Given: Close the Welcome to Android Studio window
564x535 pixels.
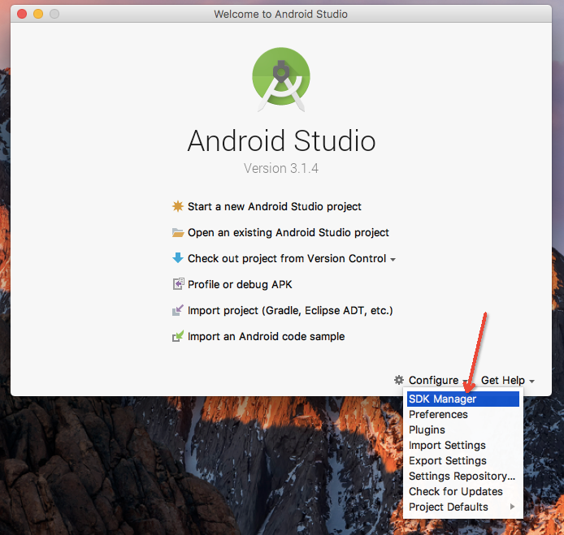Looking at the screenshot, I should [x=22, y=14].
